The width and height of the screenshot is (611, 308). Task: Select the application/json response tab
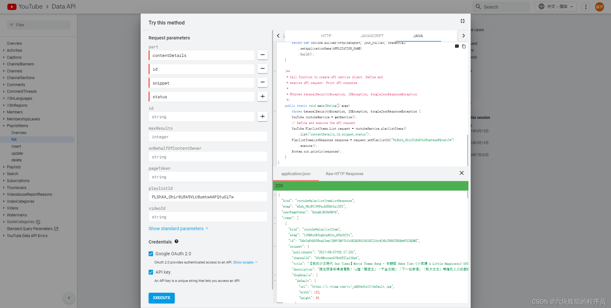click(x=296, y=174)
